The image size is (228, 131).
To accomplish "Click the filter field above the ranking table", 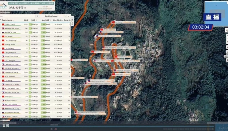I will point(17,16).
